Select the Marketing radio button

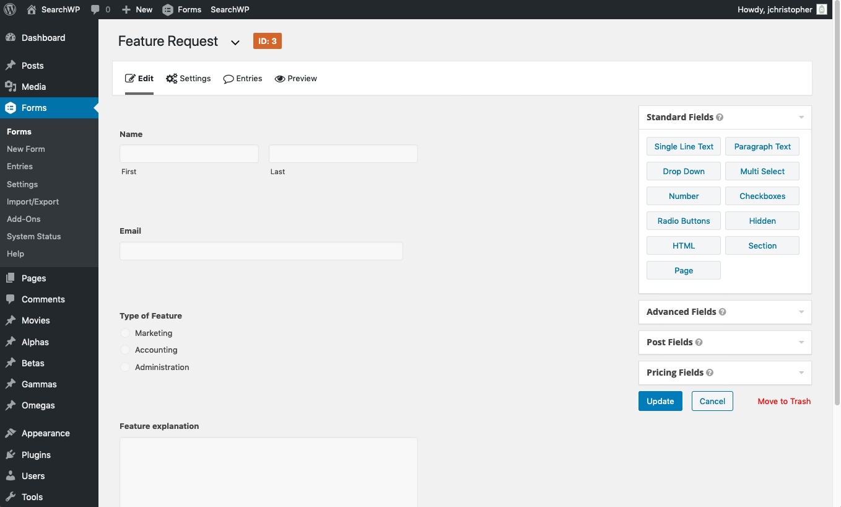125,333
